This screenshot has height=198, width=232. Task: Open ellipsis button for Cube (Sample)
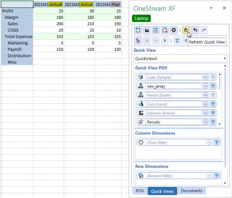[x=206, y=77]
